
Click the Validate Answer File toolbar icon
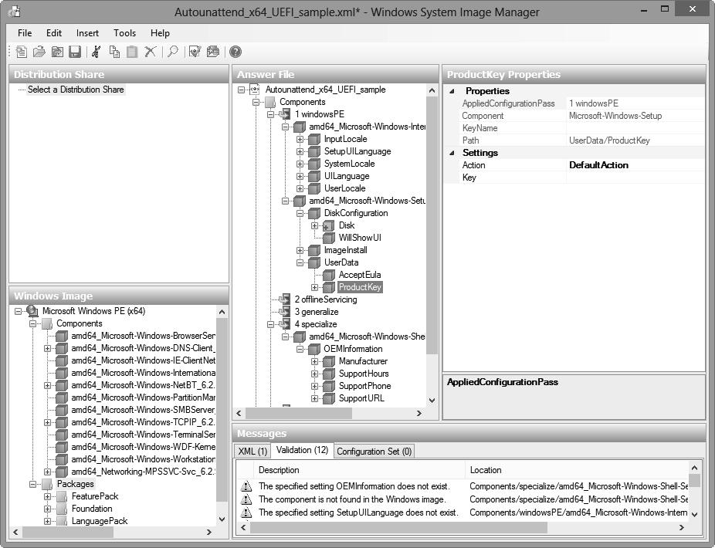pos(195,52)
